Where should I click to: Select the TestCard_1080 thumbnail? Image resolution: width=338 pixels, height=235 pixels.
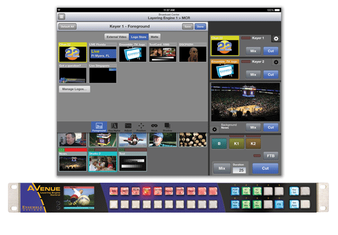[163, 52]
